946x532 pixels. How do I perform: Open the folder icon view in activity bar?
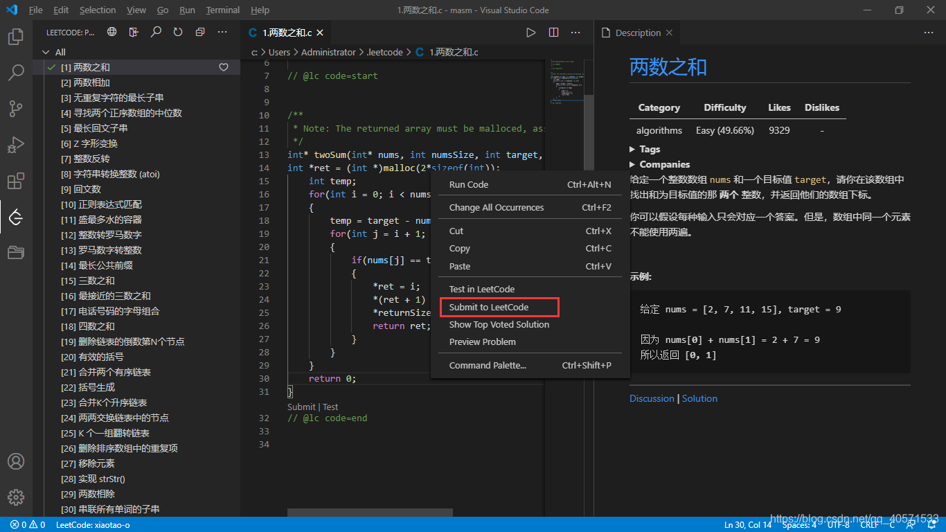click(16, 253)
